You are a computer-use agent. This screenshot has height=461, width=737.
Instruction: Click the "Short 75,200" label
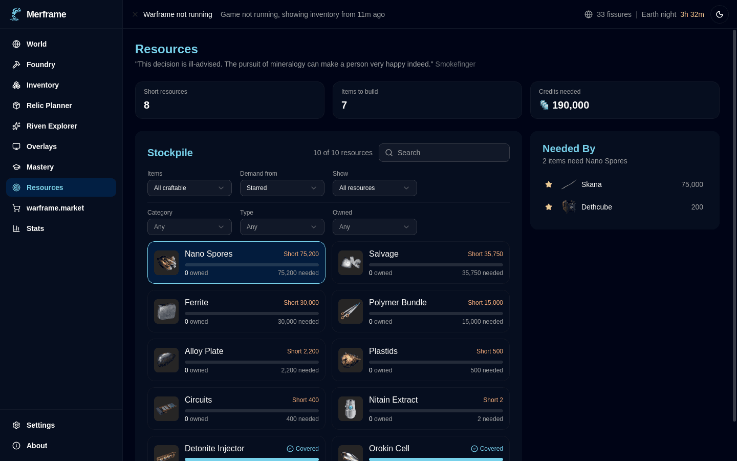[301, 254]
